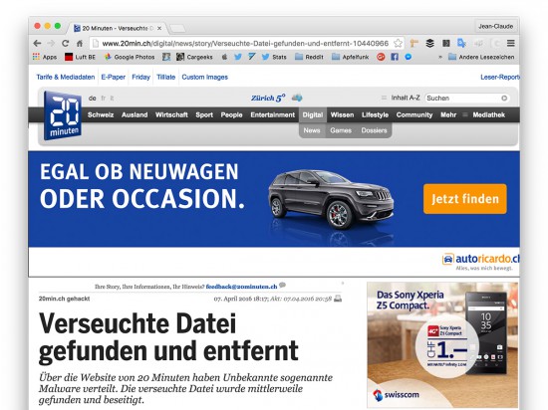Open the Luft BE bookmark
This screenshot has height=410, width=548.
tap(80, 57)
